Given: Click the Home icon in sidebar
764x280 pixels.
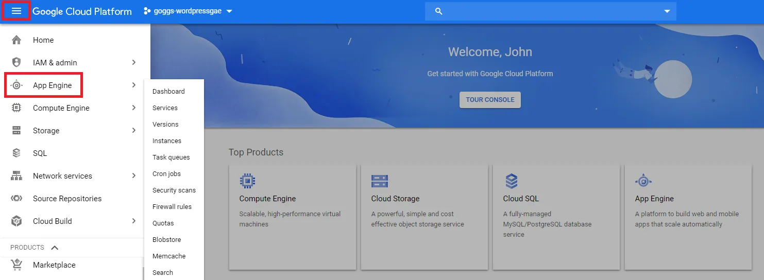Looking at the screenshot, I should pyautogui.click(x=16, y=40).
